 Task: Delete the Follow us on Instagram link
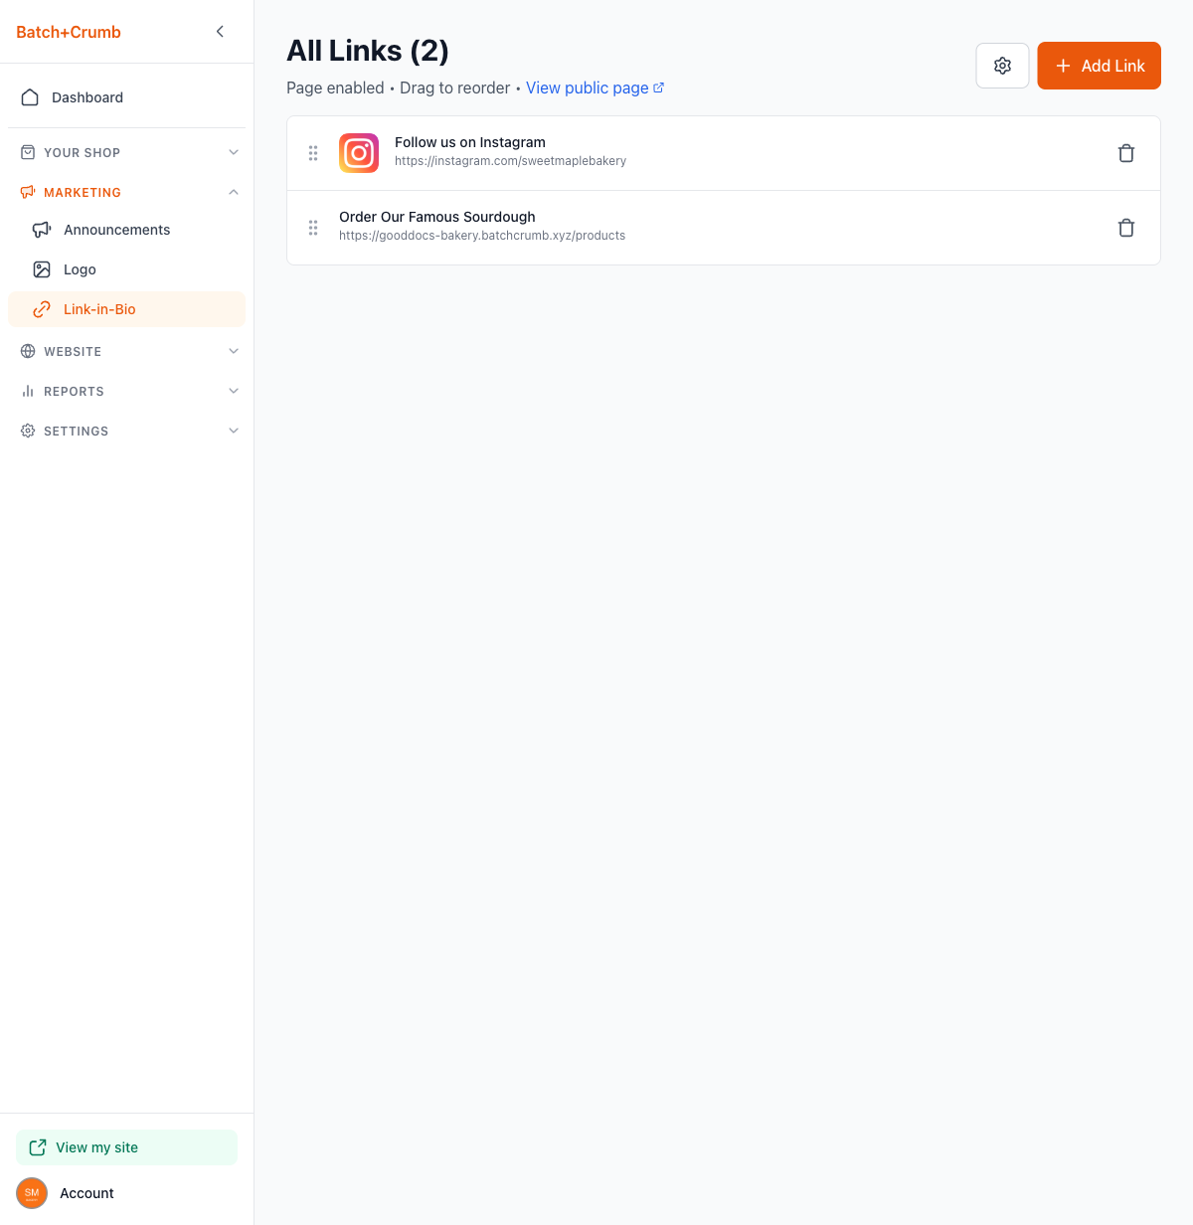(1126, 153)
